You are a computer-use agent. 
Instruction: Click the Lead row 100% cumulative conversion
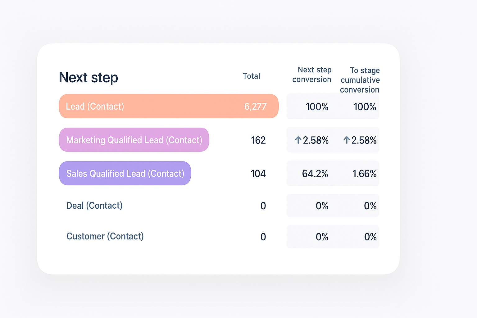[x=365, y=107]
